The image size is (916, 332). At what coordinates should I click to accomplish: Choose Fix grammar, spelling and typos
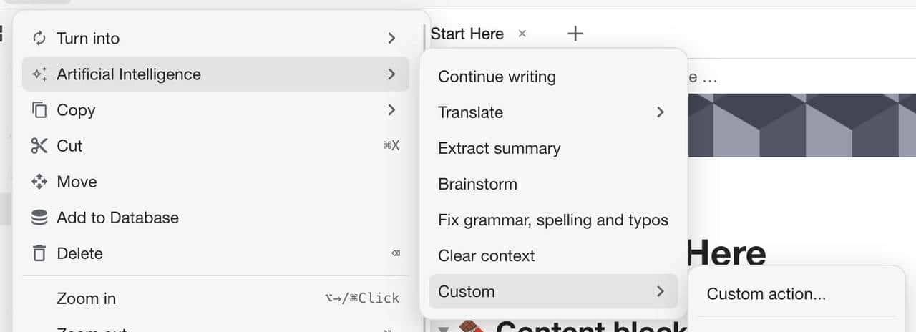pyautogui.click(x=552, y=220)
